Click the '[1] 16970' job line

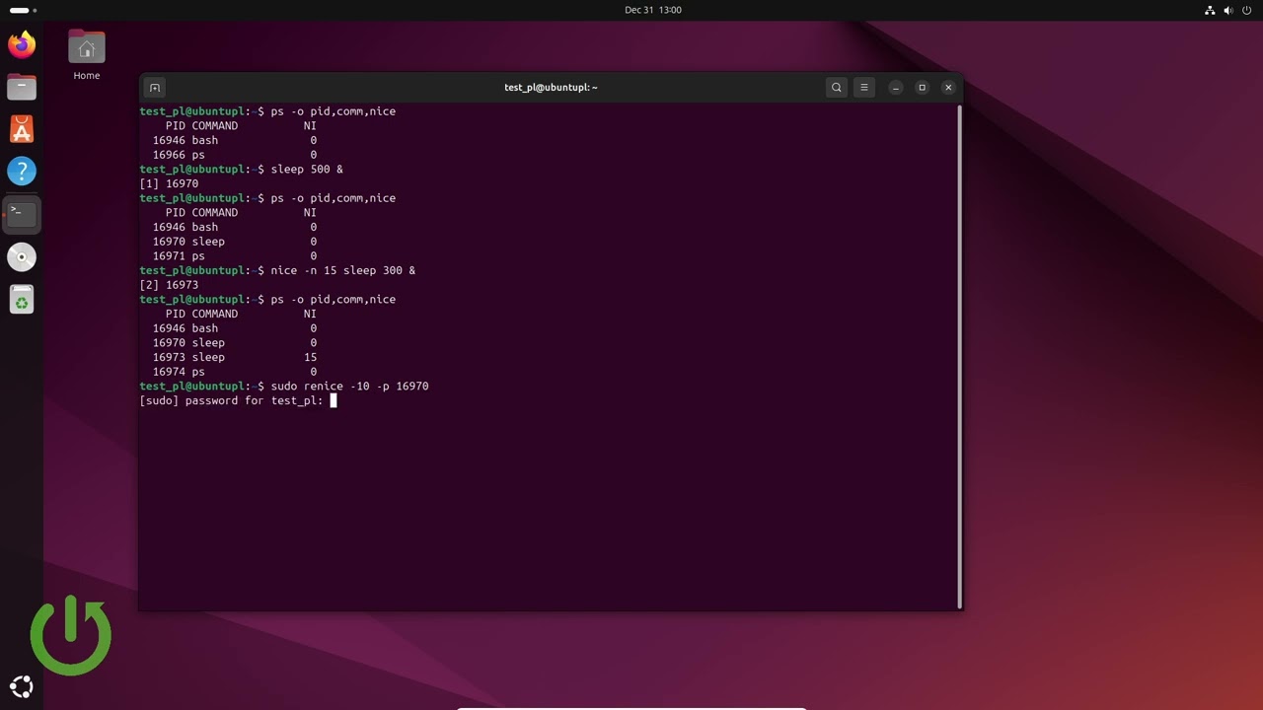tap(170, 183)
